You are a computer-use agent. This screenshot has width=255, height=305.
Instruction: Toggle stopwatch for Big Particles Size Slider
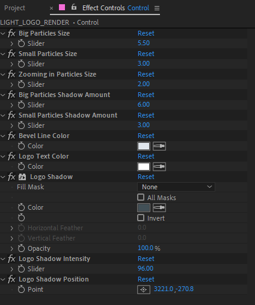[21, 43]
